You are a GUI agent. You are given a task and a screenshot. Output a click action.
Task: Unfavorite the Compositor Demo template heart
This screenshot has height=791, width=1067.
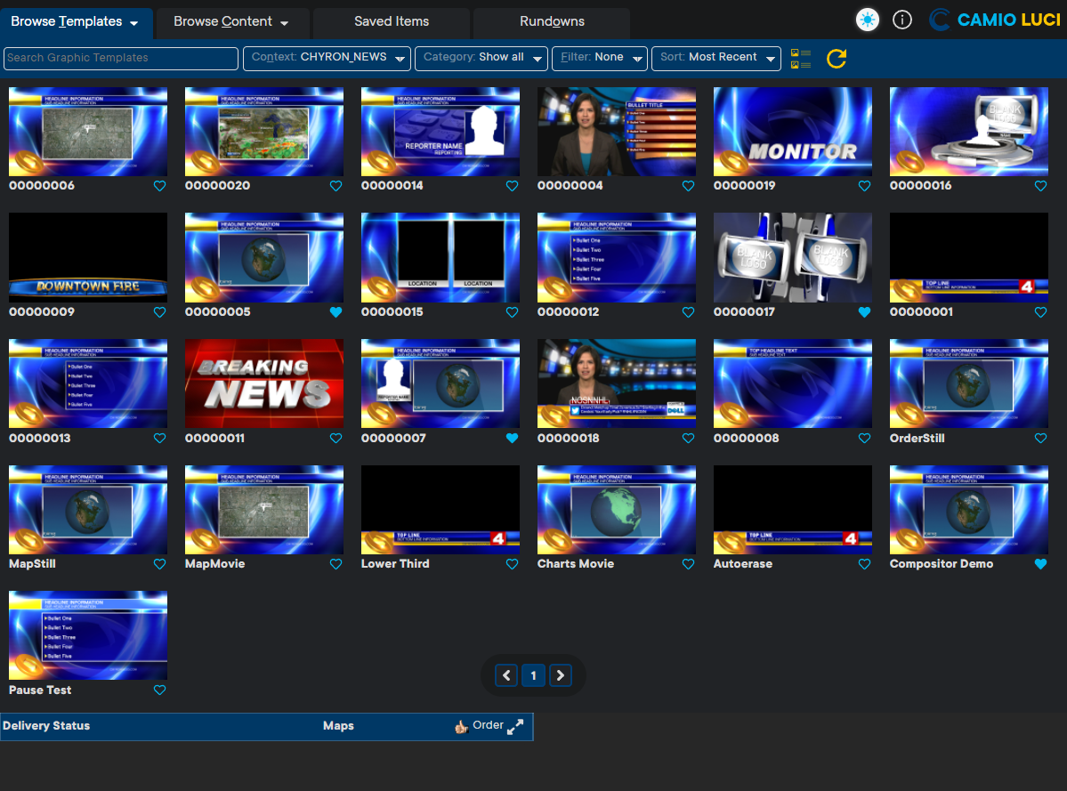click(1040, 564)
